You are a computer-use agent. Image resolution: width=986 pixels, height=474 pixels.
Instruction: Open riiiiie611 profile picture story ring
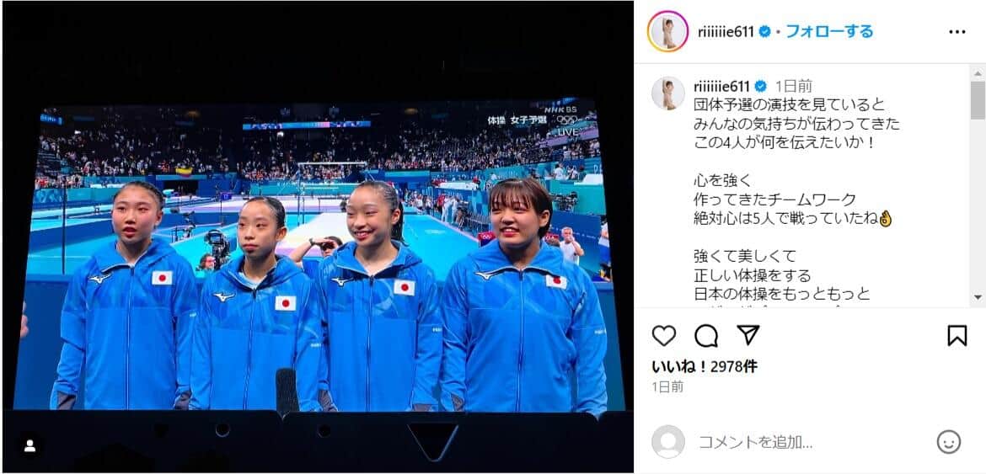coord(667,31)
